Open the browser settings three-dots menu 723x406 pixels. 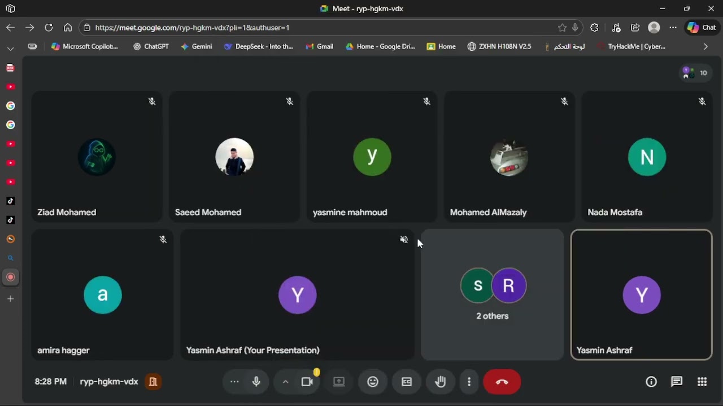pos(673,28)
